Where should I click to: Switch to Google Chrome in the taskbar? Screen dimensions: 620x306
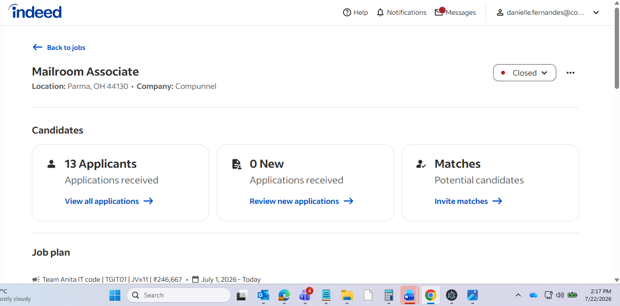[431, 295]
